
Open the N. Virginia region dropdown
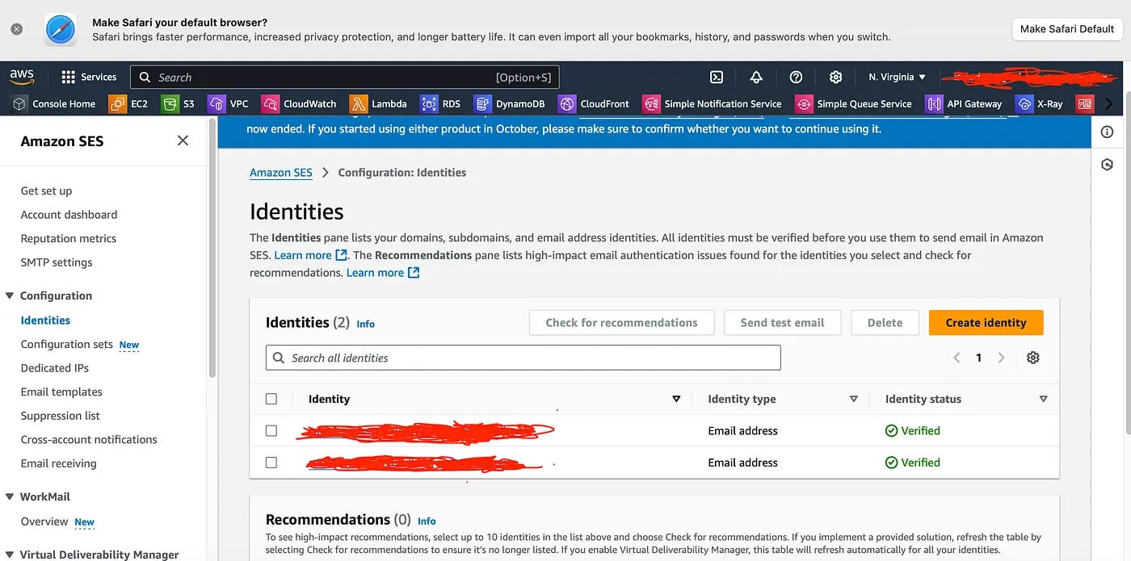point(898,77)
